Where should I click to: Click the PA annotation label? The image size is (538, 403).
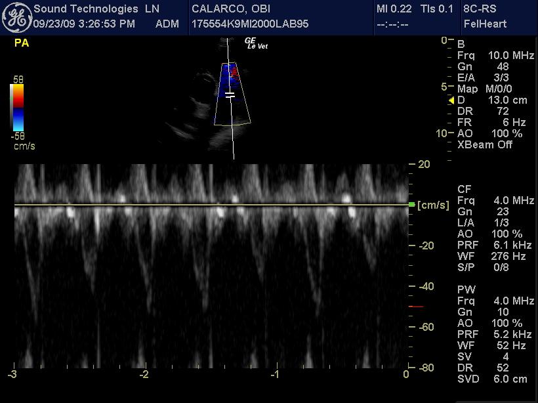(x=21, y=44)
